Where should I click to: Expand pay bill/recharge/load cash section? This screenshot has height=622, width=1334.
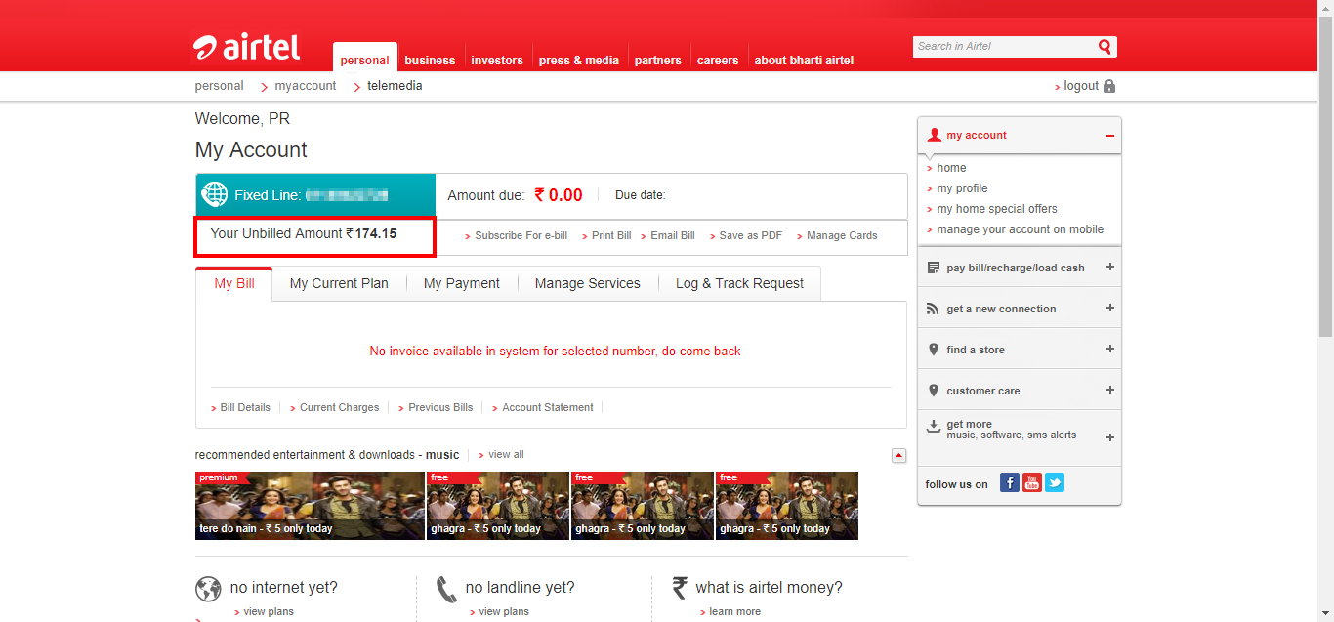tap(1109, 268)
